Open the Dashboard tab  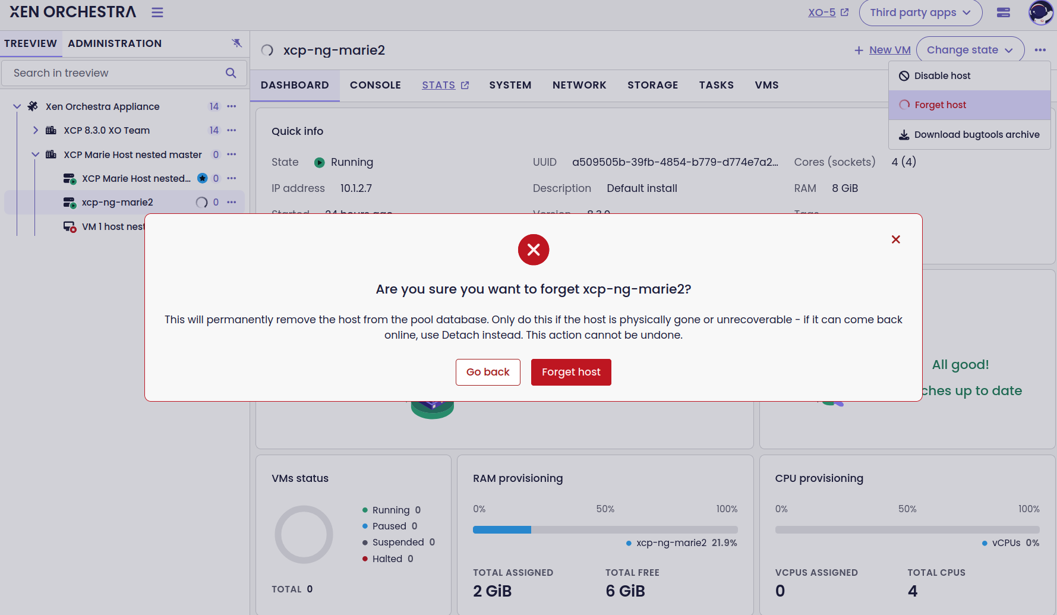click(x=295, y=85)
